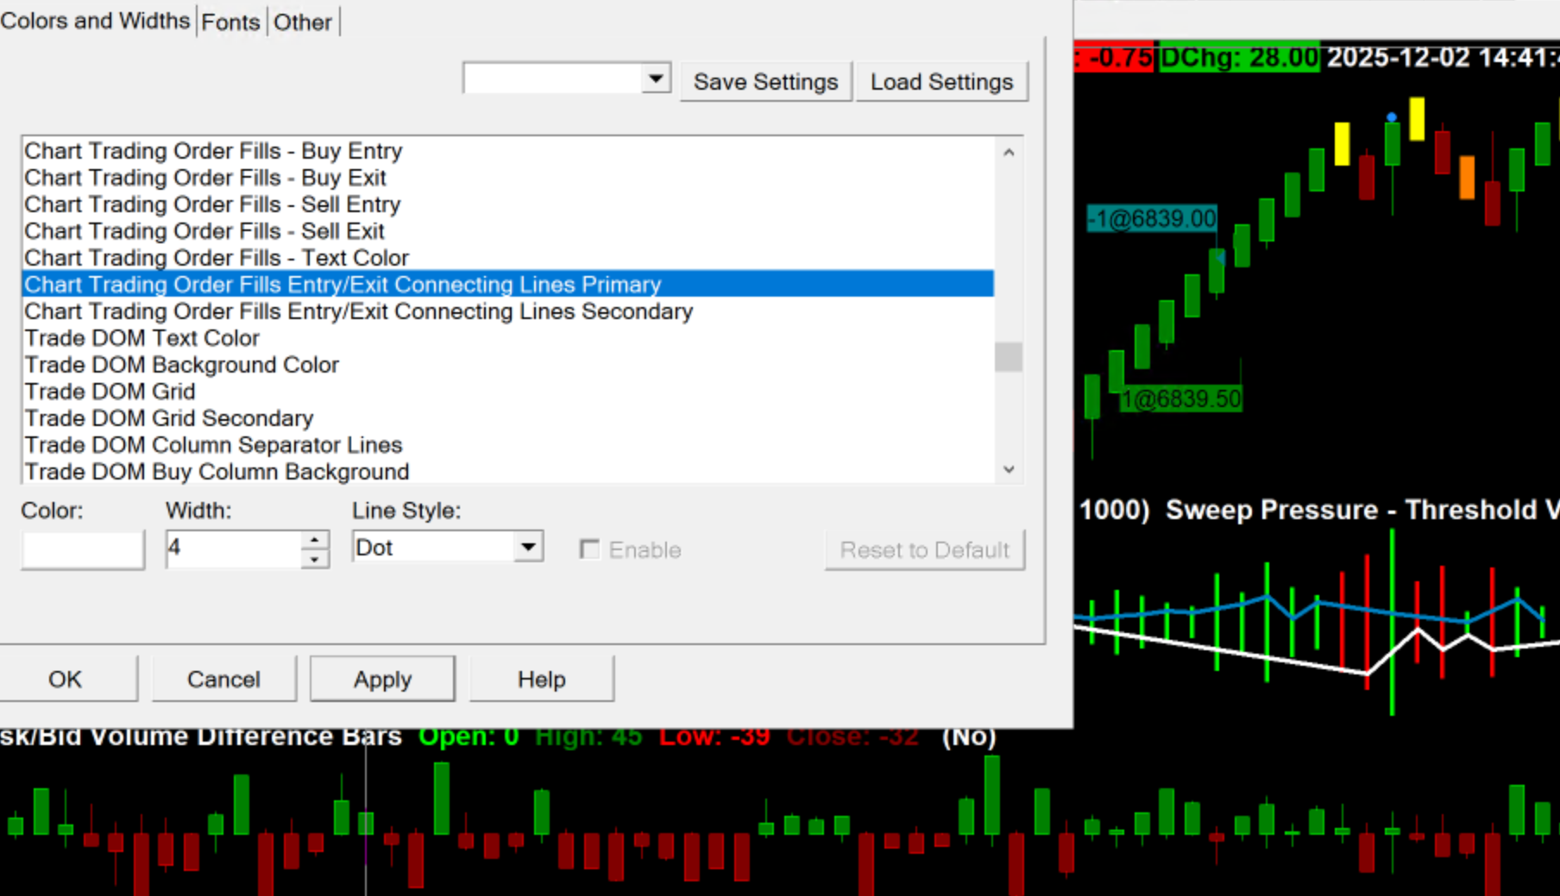
Task: Click the list scrollbar thumb
Action: pos(1009,357)
